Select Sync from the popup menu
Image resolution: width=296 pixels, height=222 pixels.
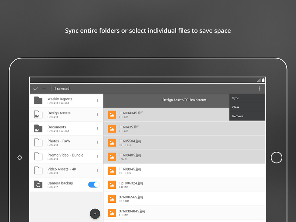(247, 98)
